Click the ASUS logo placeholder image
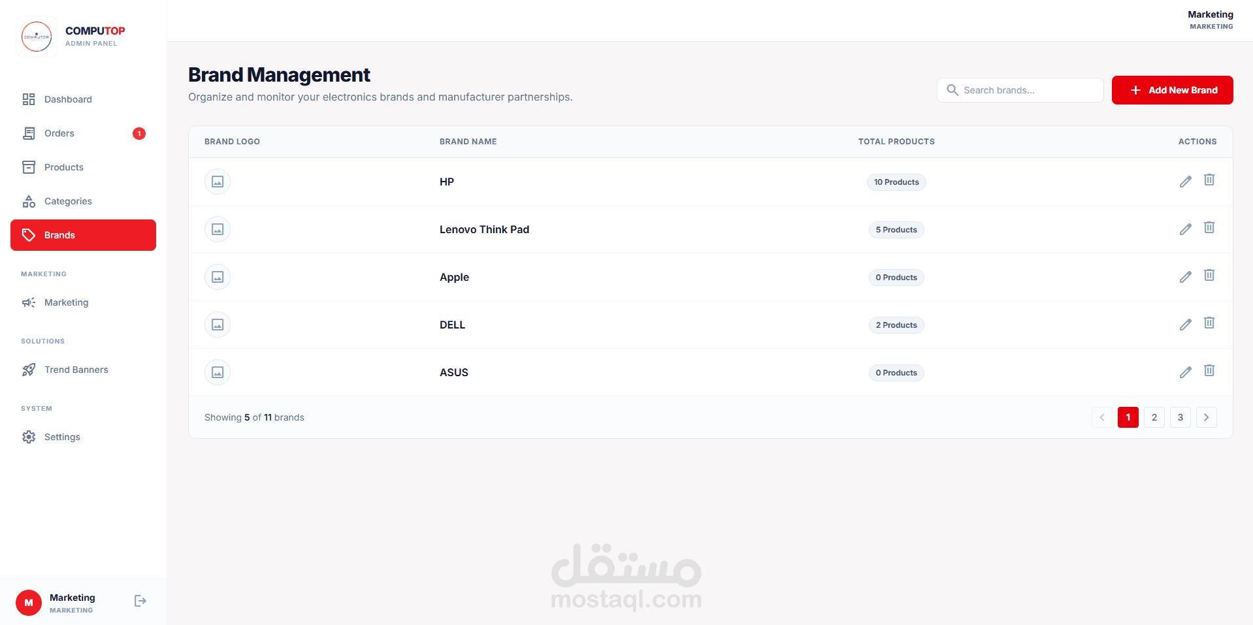The image size is (1253, 625). pos(218,372)
